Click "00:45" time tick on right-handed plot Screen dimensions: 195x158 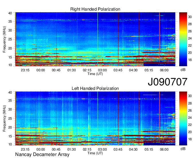(56, 70)
